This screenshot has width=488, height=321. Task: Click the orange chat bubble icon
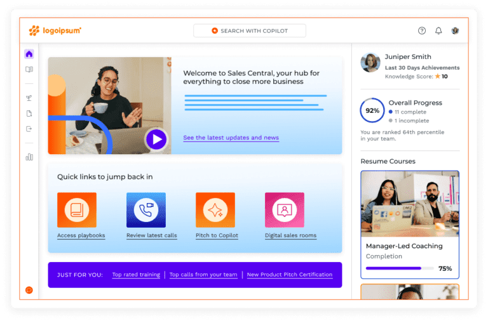pos(29,290)
